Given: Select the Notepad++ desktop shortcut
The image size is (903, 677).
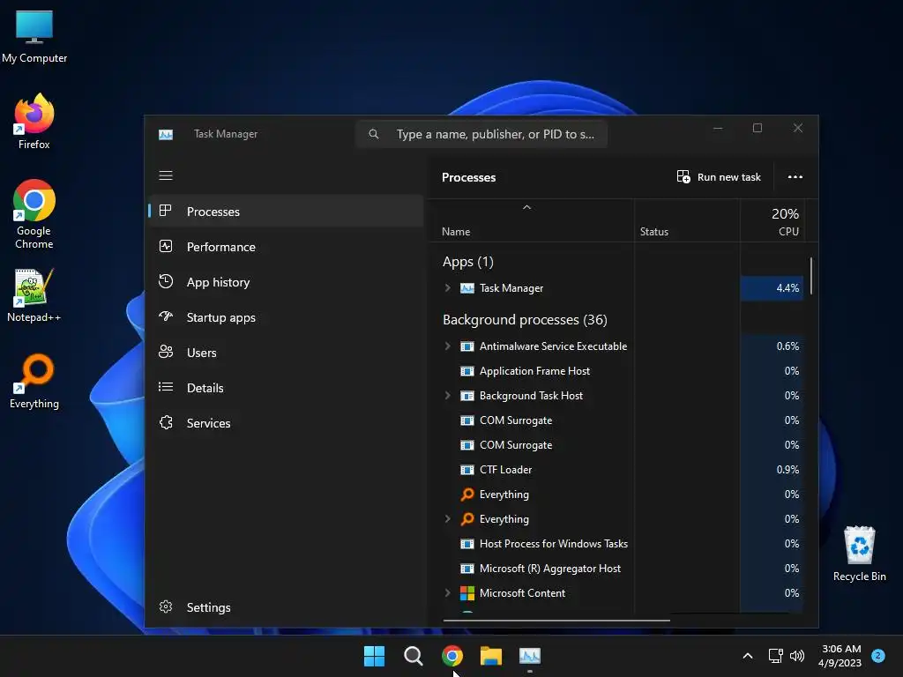Looking at the screenshot, I should [34, 295].
